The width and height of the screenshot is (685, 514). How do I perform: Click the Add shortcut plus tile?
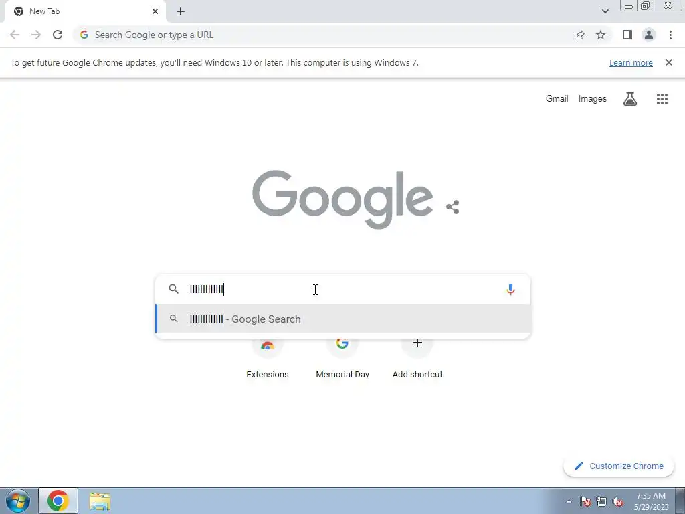(417, 359)
